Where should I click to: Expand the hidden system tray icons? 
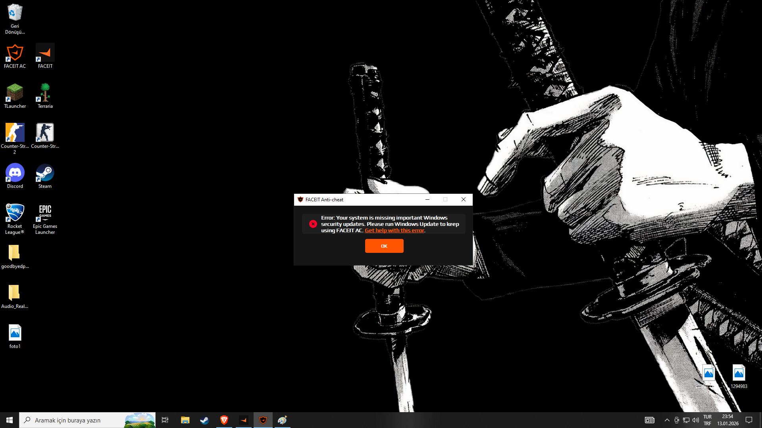(667, 420)
